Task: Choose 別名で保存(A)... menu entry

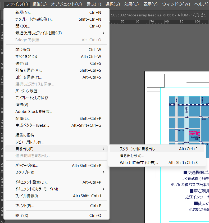Action: [x=29, y=70]
